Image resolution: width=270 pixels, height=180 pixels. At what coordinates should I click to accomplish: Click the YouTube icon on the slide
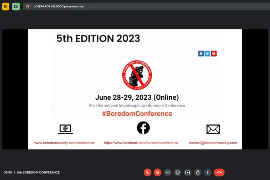coord(214,54)
